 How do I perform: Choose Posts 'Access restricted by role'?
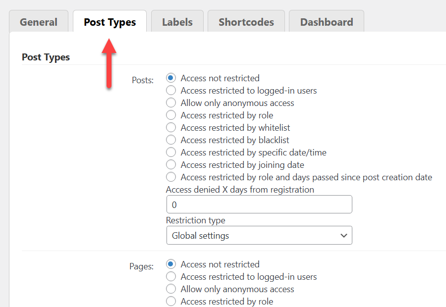click(x=171, y=115)
